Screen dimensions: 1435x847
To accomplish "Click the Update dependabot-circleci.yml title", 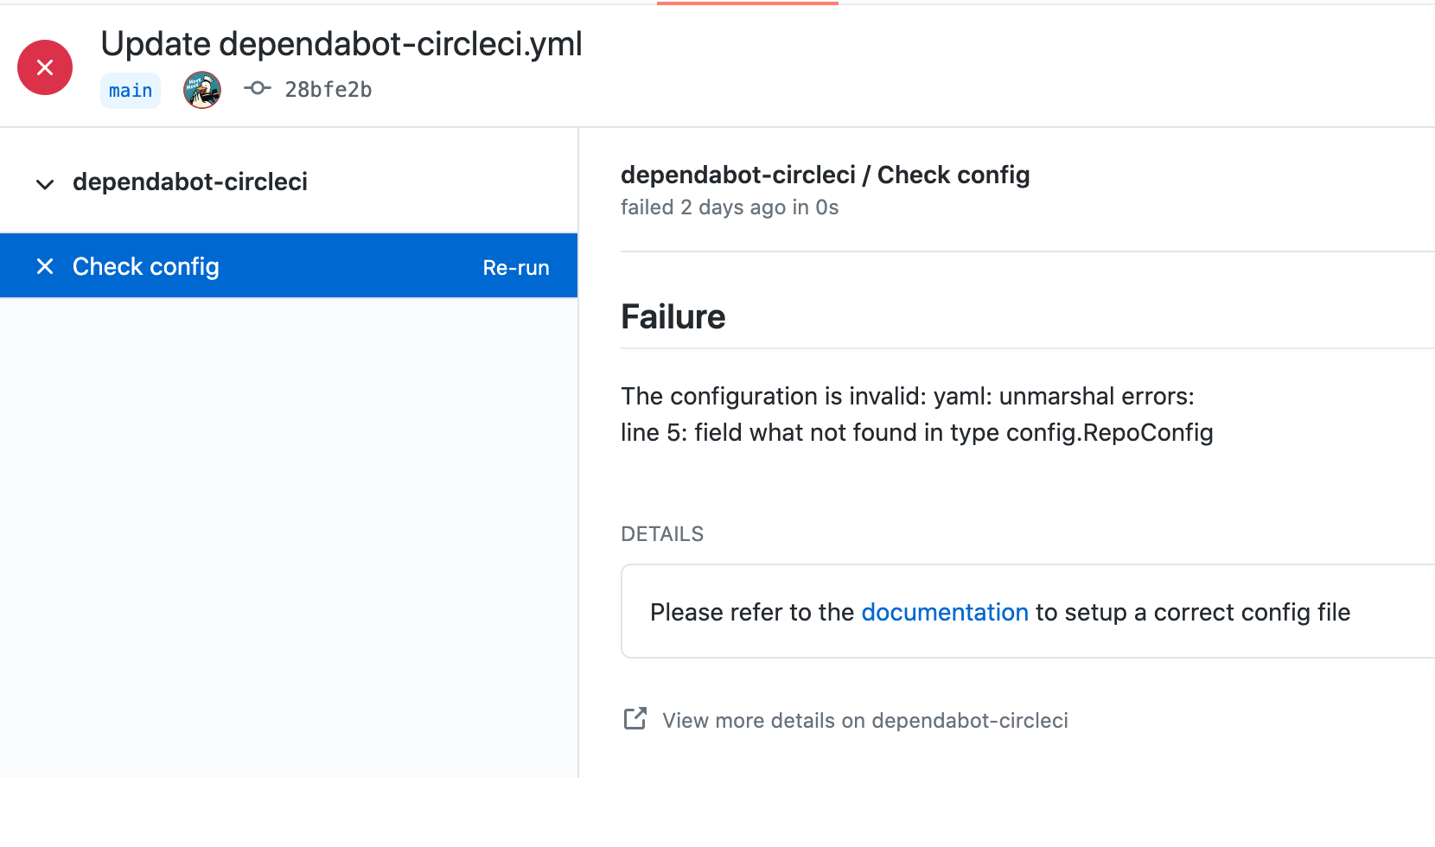I will [341, 44].
